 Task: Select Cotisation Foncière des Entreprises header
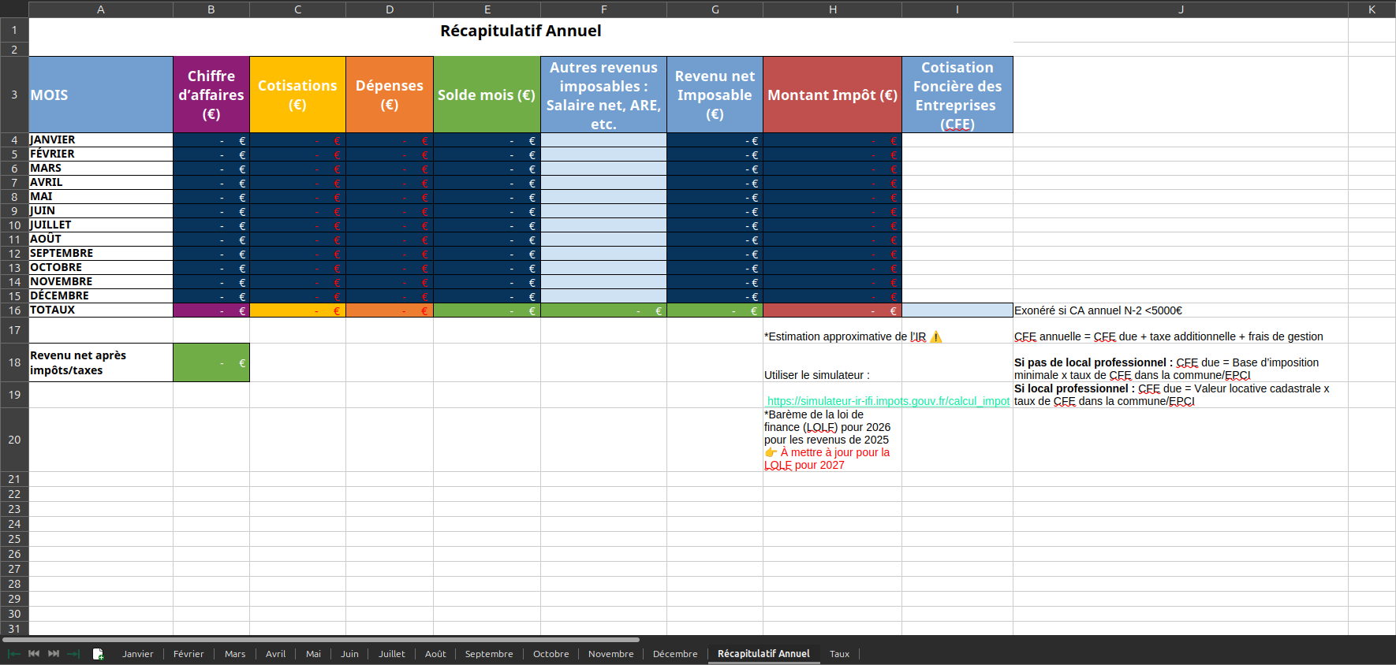coord(957,95)
